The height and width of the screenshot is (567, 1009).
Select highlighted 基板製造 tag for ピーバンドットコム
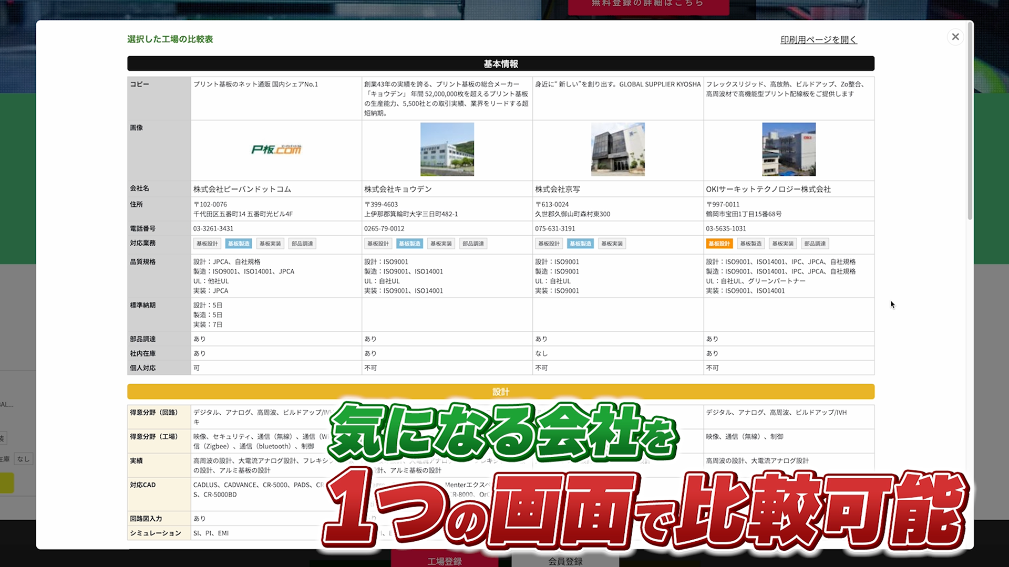pyautogui.click(x=239, y=244)
